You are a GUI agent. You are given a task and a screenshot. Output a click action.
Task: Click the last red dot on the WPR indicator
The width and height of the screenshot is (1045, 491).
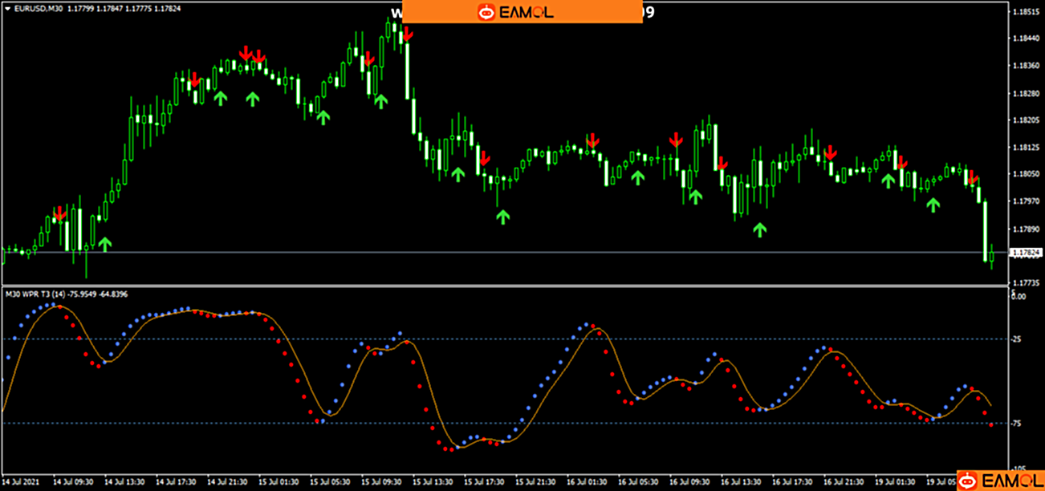coord(992,424)
